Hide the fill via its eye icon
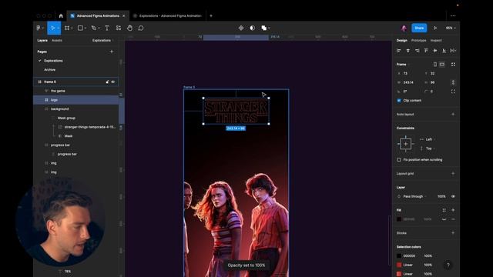Image resolution: width=493 pixels, height=277 pixels. point(444,219)
